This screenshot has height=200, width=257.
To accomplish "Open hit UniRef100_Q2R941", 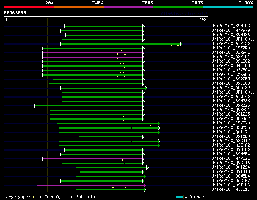I will tap(230, 52).
